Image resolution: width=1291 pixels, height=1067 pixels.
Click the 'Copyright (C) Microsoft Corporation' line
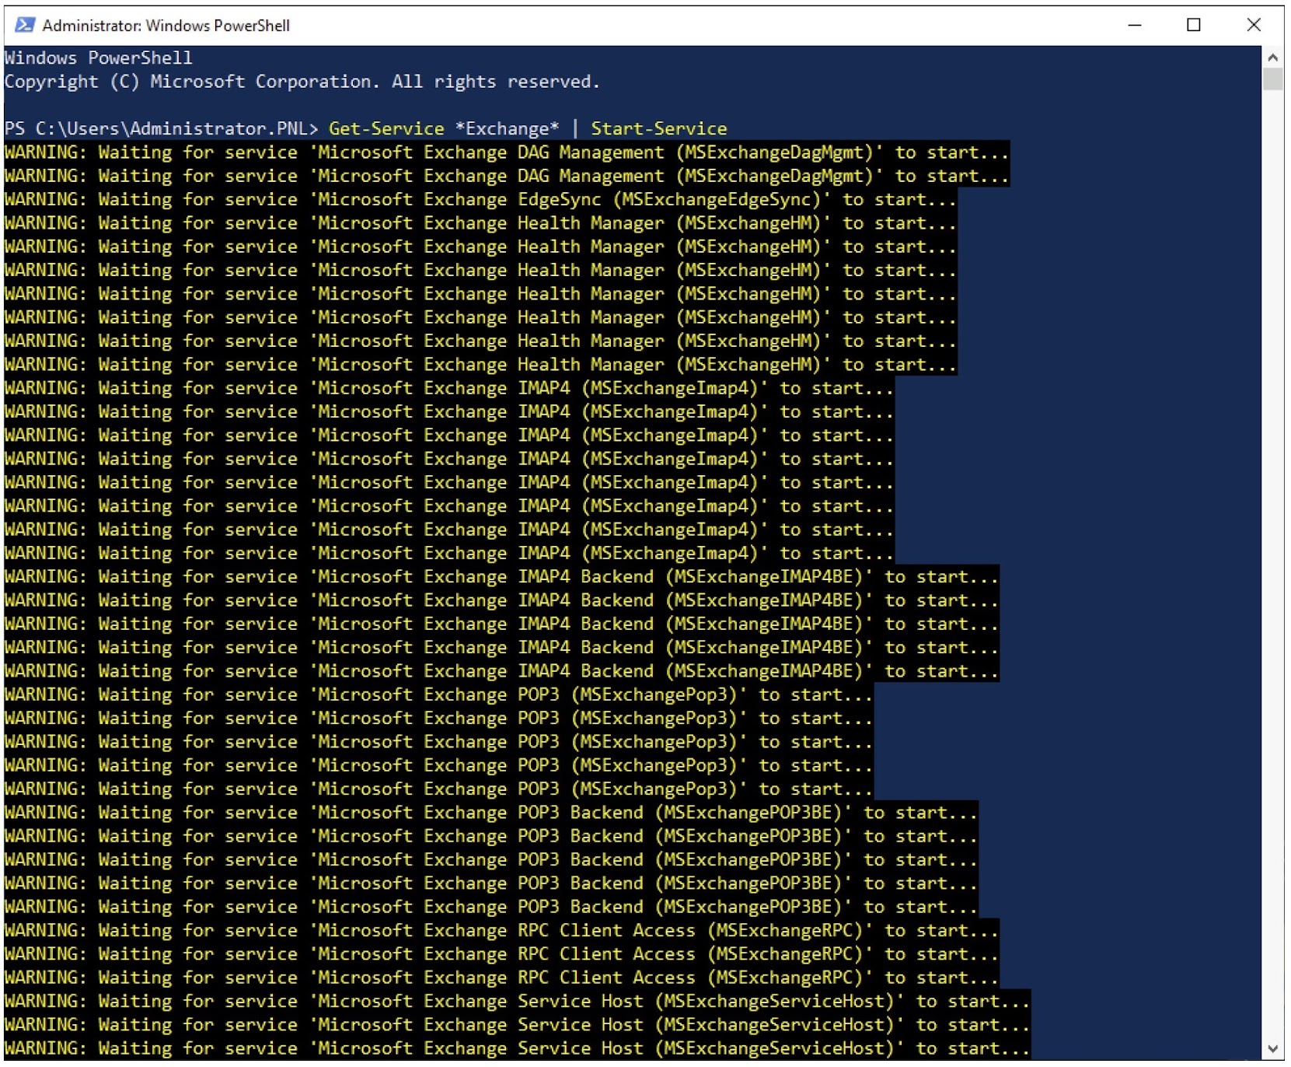point(302,82)
